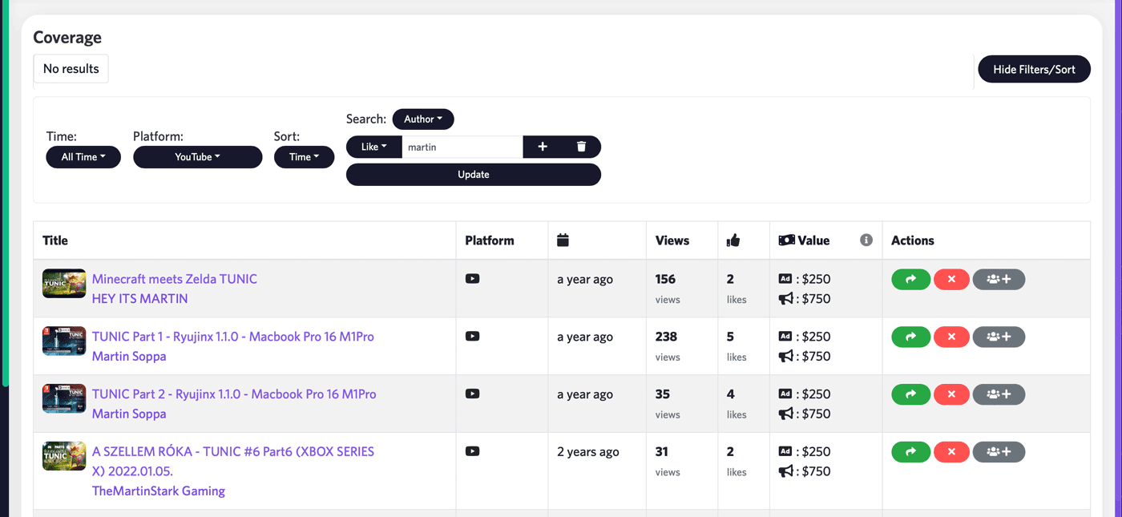Image resolution: width=1122 pixels, height=517 pixels.
Task: Click the plus icon to add another search term
Action: point(543,147)
